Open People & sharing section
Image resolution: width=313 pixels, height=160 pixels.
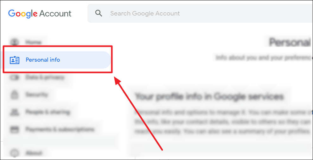(x=48, y=112)
